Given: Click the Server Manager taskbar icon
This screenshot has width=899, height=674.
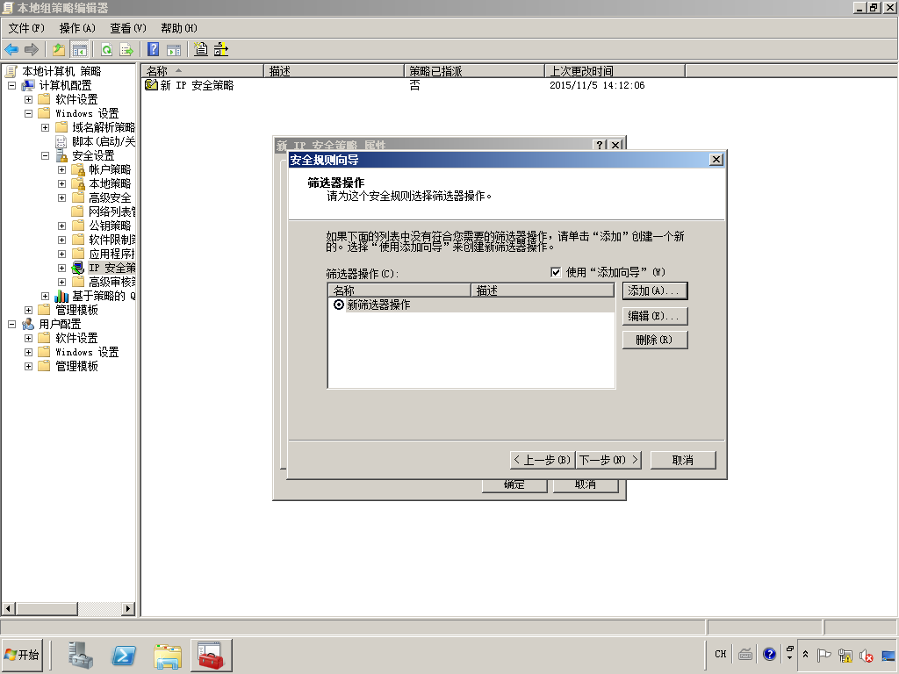Looking at the screenshot, I should 80,655.
